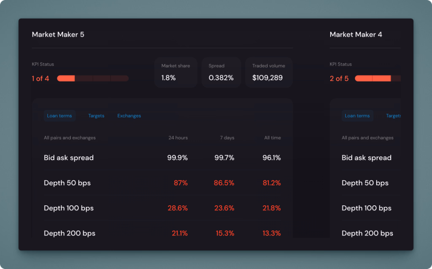Open the Market Maker 4 panel
The image size is (432, 269).
pos(356,35)
